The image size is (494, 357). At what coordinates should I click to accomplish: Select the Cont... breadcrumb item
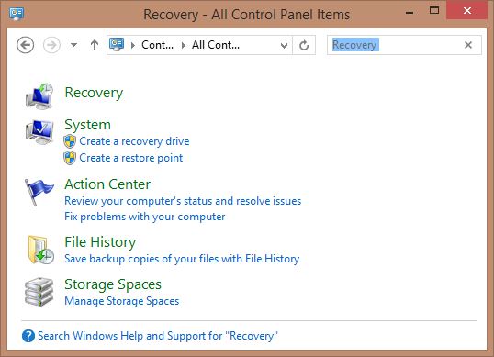(158, 45)
